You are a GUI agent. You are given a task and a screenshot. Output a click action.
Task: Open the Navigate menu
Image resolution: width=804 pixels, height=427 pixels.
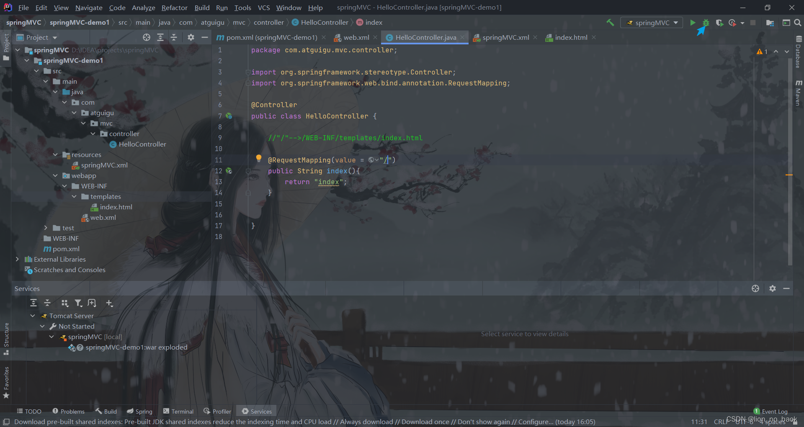(89, 8)
